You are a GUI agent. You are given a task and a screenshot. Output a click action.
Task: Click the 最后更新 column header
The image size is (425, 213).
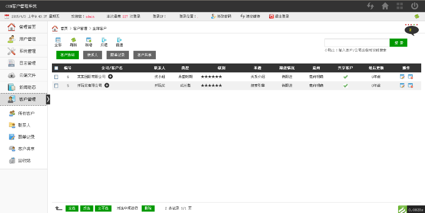pyautogui.click(x=376, y=68)
